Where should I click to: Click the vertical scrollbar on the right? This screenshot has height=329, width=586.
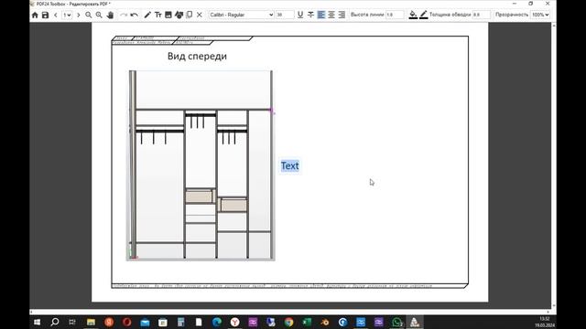(553, 165)
